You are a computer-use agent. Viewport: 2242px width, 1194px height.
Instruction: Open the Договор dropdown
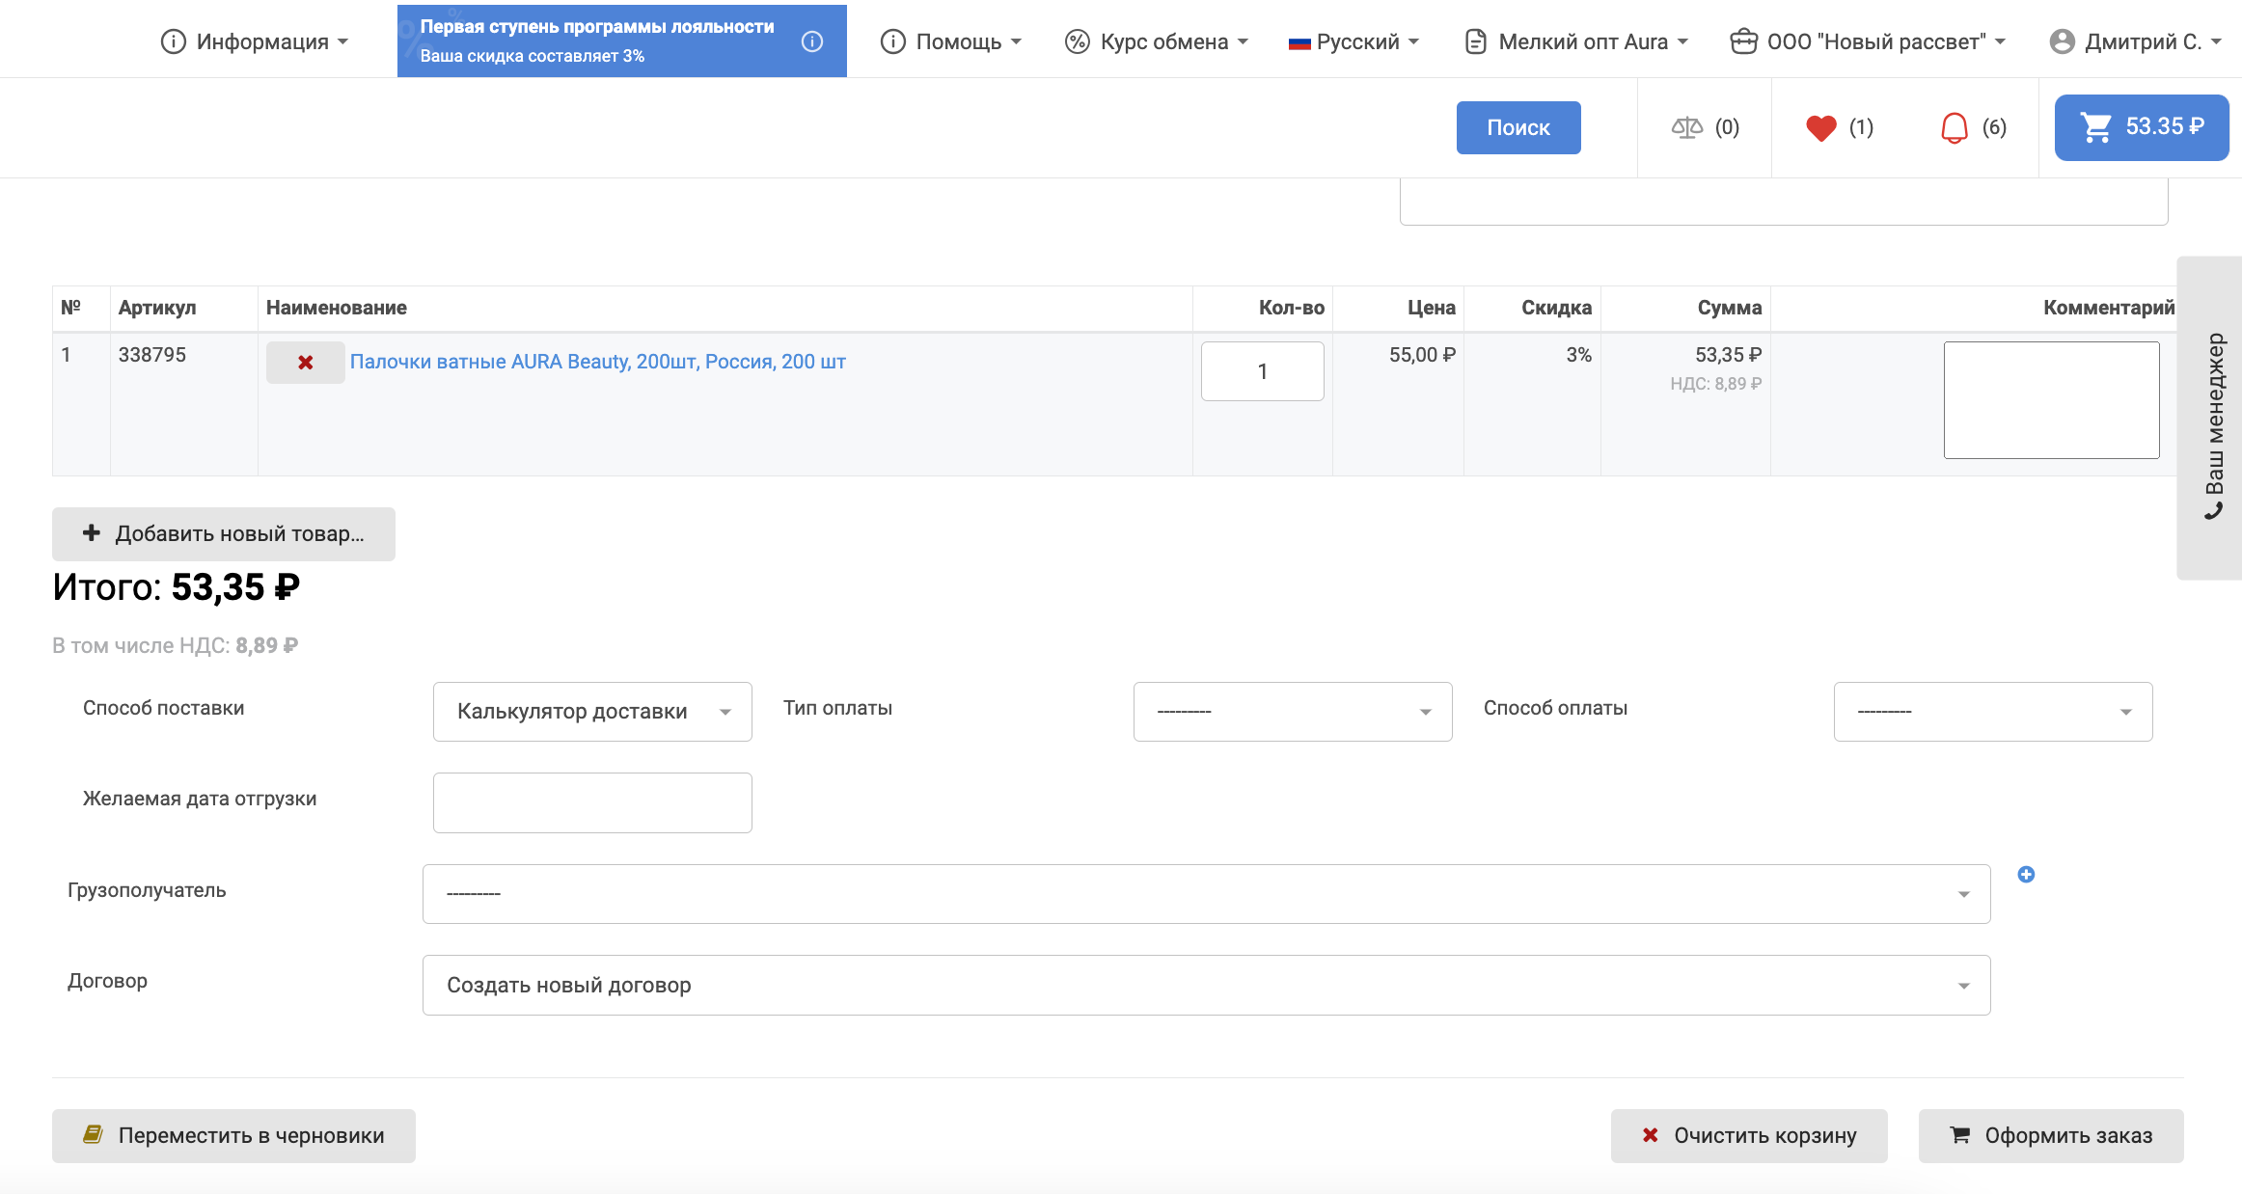coord(1206,985)
